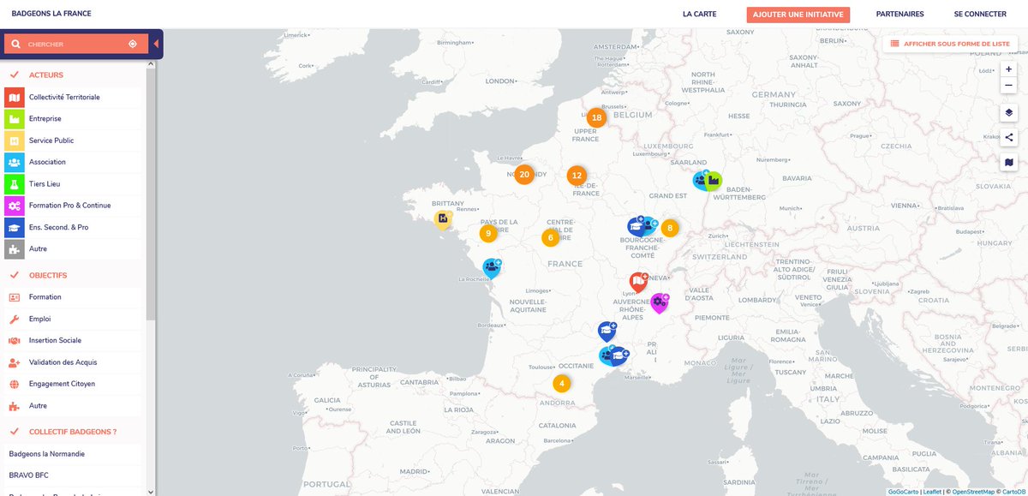Click the map view icon below share
The height and width of the screenshot is (496, 1028).
click(x=1008, y=162)
